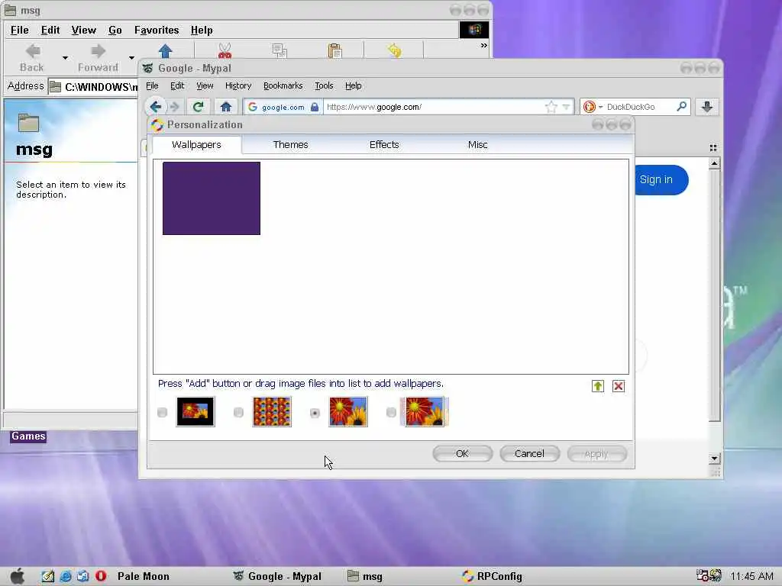Open the URL history dropdown arrow in Mypal
This screenshot has width=782, height=586.
[x=566, y=107]
